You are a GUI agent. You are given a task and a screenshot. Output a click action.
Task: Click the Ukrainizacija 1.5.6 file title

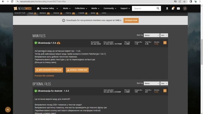(x=47, y=43)
